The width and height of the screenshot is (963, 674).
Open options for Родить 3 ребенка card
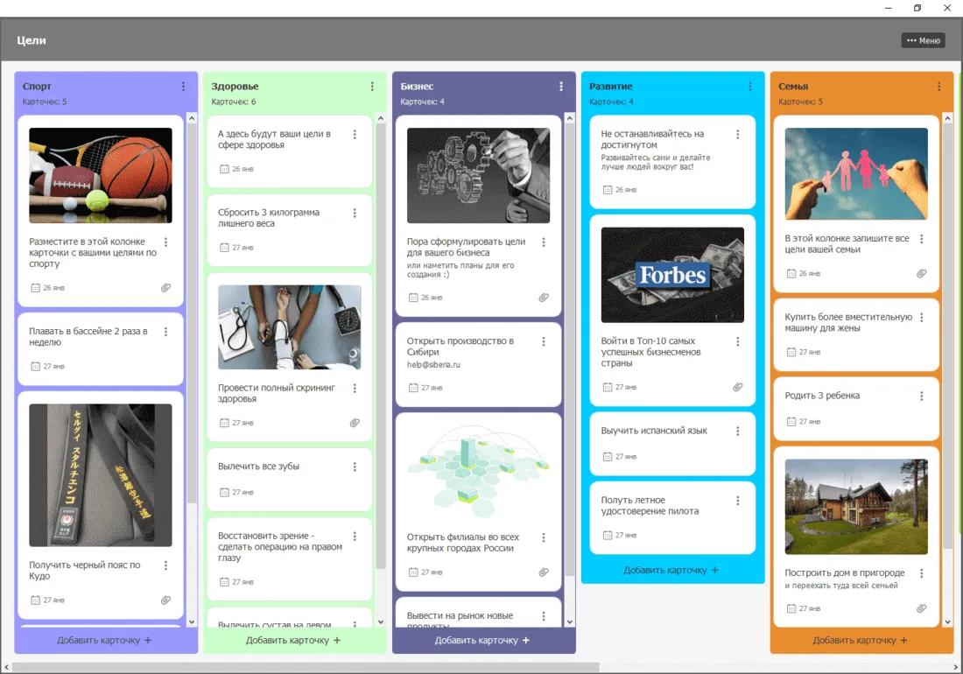pos(922,397)
